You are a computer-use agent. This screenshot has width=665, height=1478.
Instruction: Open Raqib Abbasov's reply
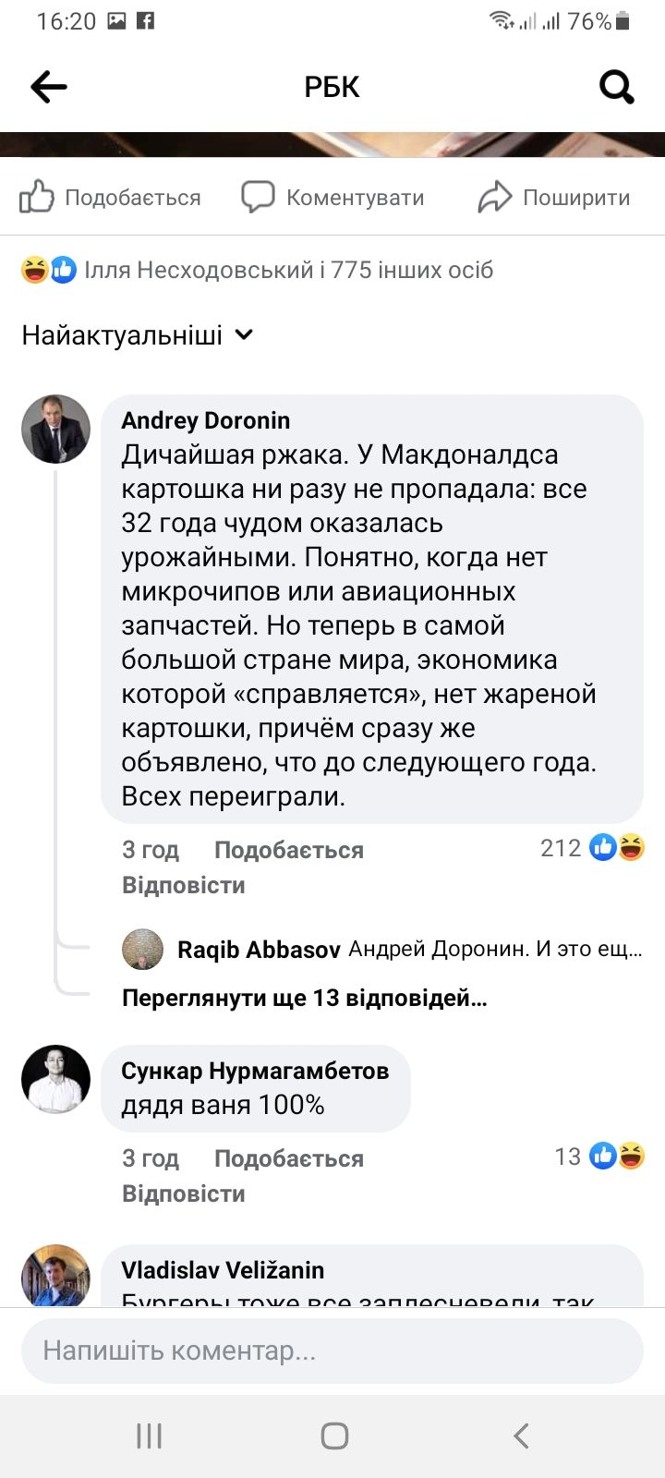(x=406, y=950)
